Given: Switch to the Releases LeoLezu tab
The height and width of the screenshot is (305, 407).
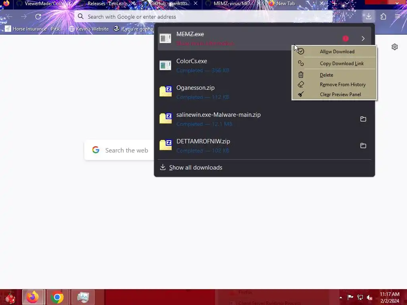Looking at the screenshot, I should [107, 4].
